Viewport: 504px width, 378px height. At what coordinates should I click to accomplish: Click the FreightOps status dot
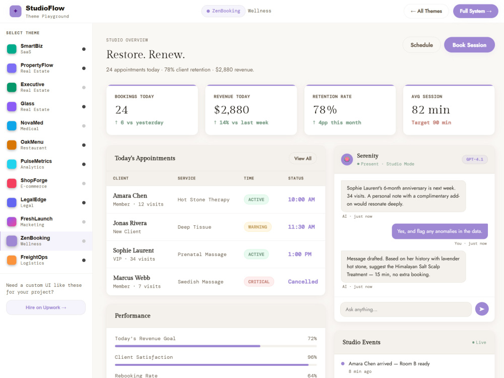(84, 261)
